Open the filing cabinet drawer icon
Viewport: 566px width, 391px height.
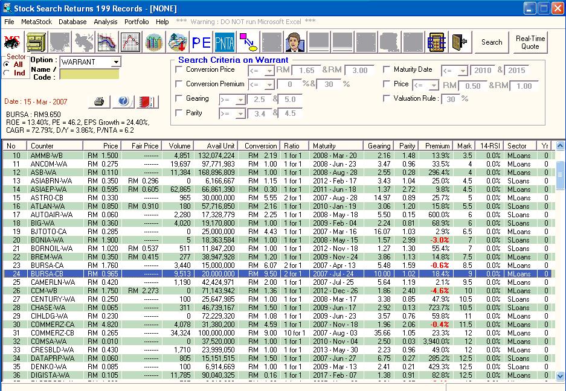tap(36, 43)
